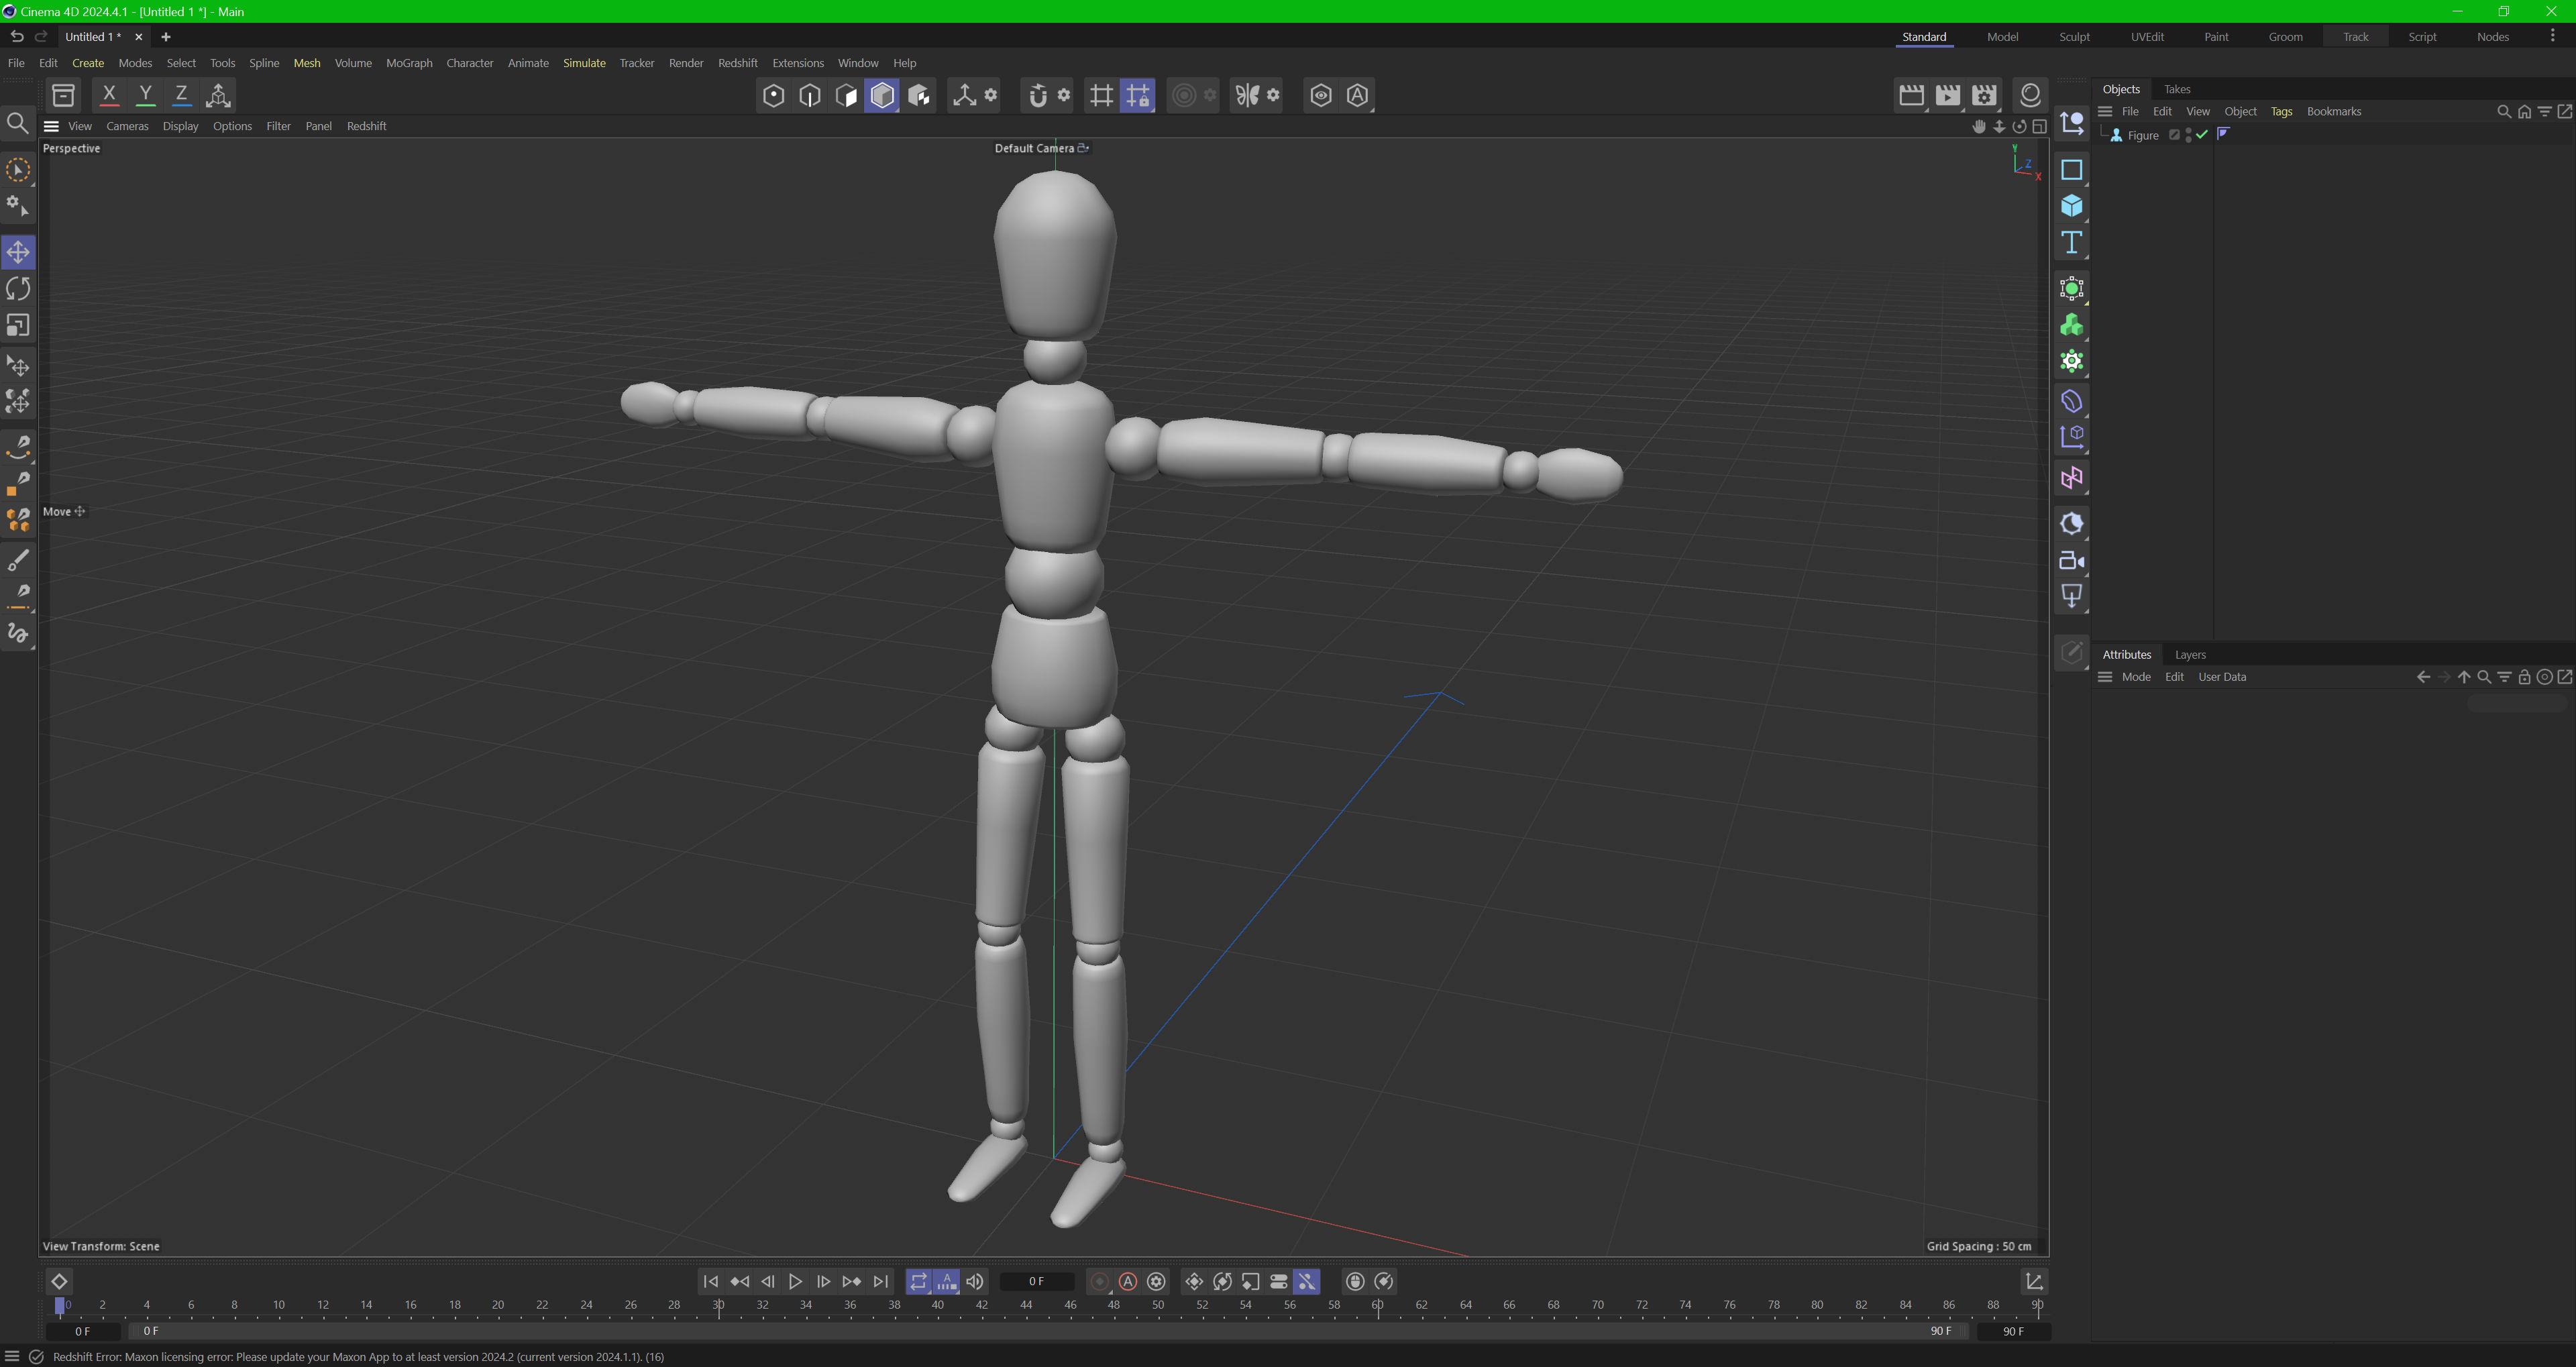This screenshot has width=2576, height=1367.
Task: Click the Cube primitive icon
Action: pyautogui.click(x=2071, y=206)
